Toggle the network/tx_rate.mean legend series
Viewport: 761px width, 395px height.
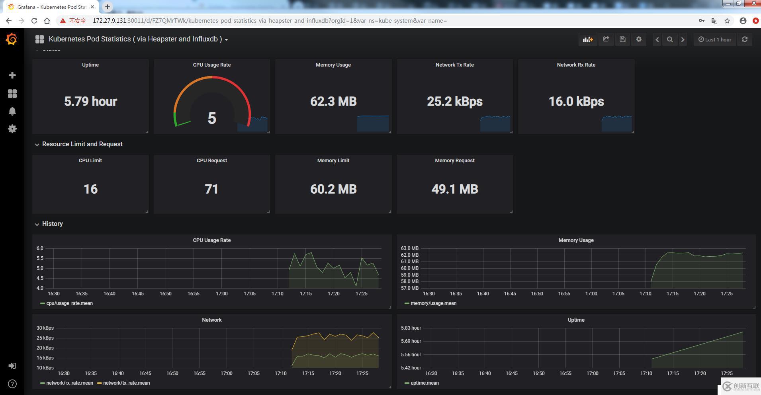[x=126, y=383]
